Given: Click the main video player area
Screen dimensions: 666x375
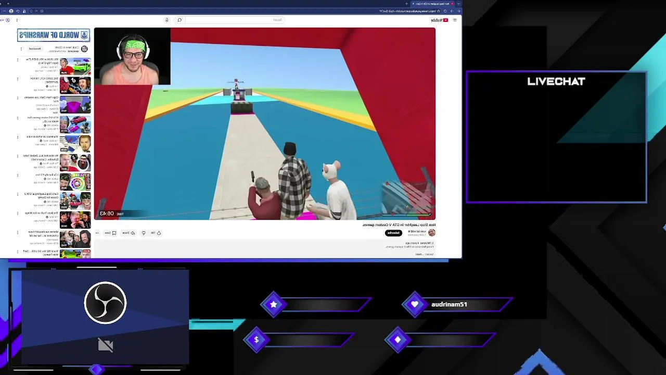Looking at the screenshot, I should tap(264, 123).
